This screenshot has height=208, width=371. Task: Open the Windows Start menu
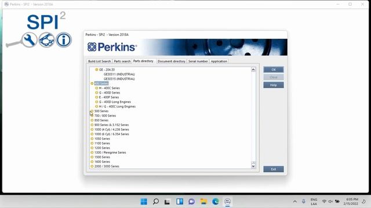(144, 202)
